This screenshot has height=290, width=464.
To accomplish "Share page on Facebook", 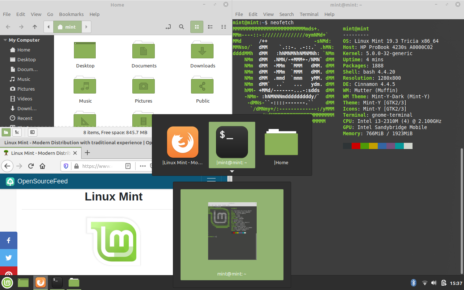I will [9, 240].
